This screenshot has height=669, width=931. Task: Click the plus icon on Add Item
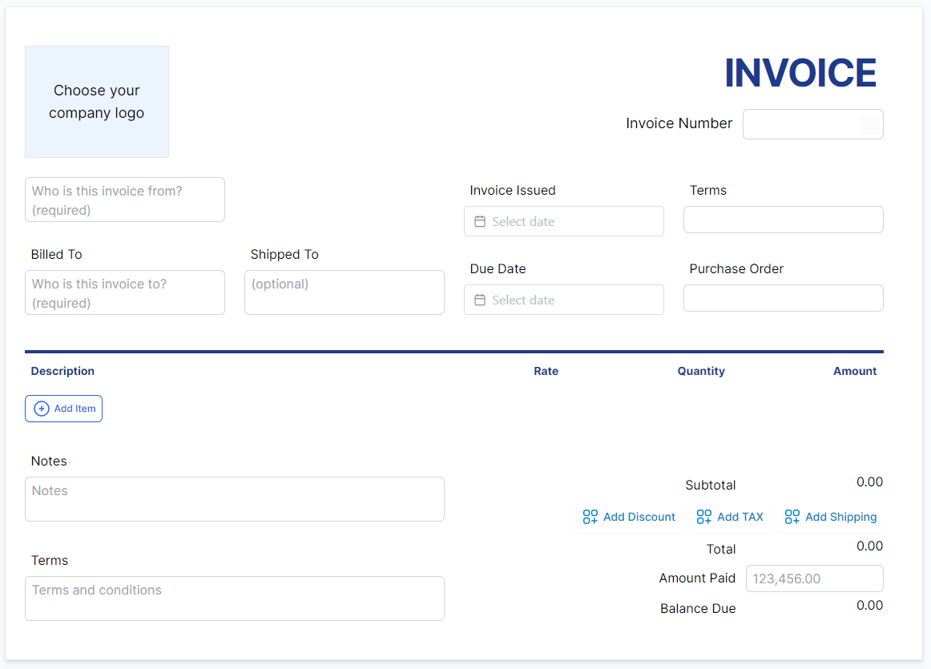tap(40, 409)
